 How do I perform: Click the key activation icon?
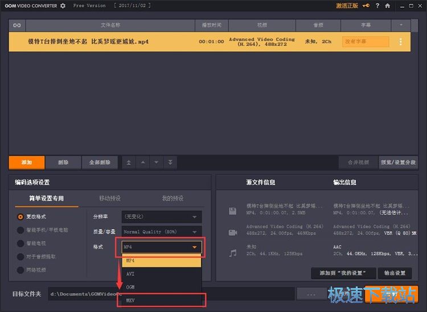(x=366, y=6)
